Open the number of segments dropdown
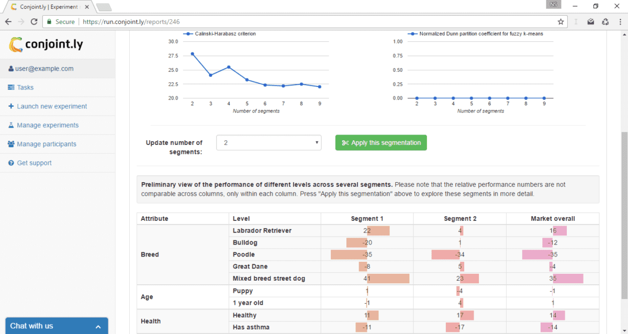This screenshot has height=334, width=628. point(269,142)
